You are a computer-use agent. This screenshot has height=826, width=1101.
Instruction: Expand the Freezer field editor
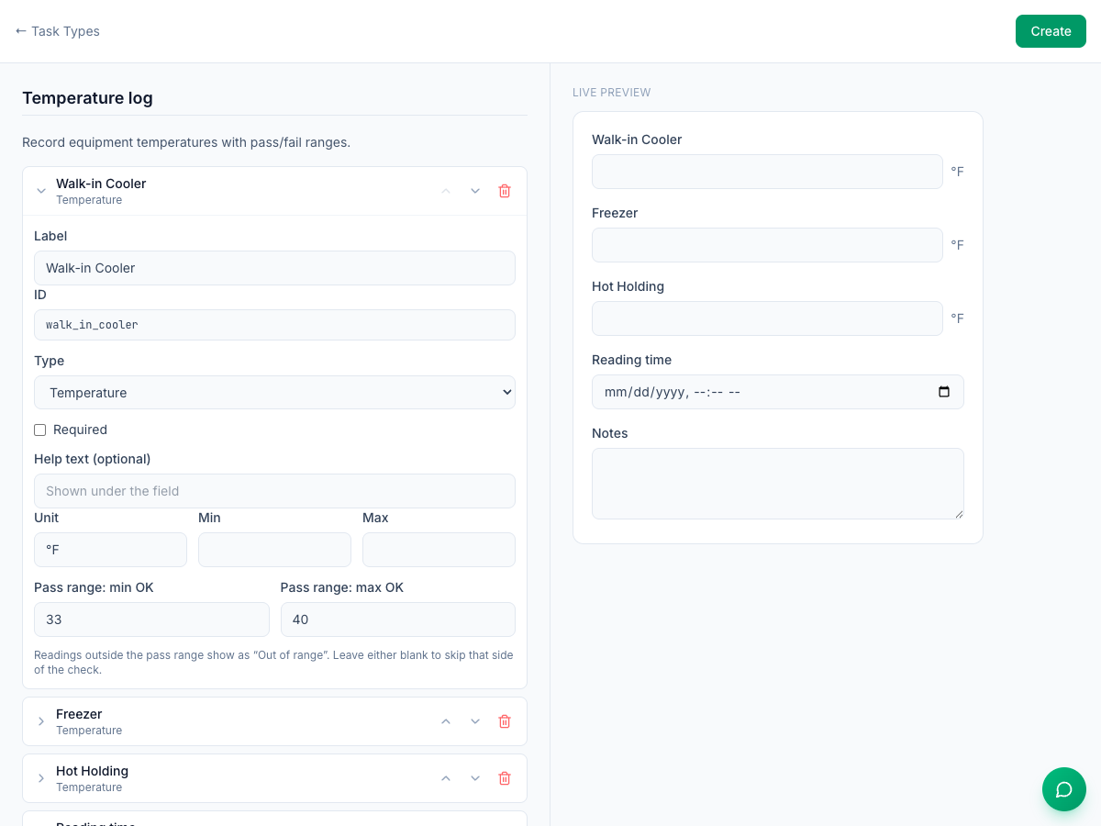point(41,721)
